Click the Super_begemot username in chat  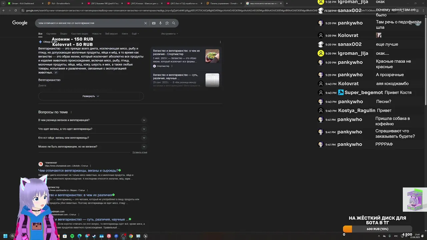(x=364, y=93)
